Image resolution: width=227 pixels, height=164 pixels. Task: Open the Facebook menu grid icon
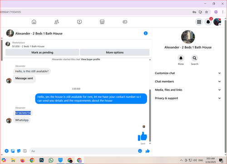(x=199, y=22)
